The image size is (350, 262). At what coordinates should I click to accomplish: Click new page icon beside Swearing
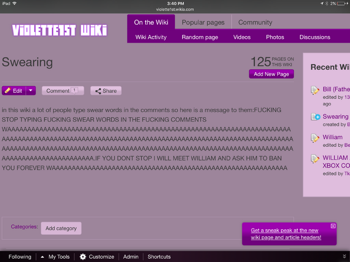pos(316,117)
